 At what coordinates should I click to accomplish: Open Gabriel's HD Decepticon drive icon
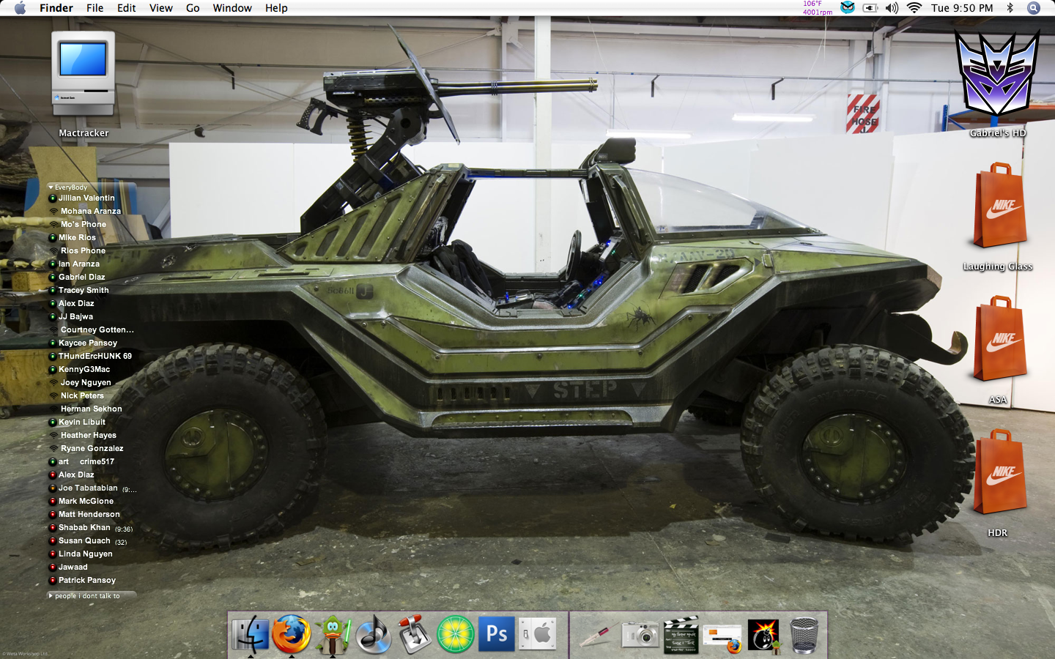point(998,73)
